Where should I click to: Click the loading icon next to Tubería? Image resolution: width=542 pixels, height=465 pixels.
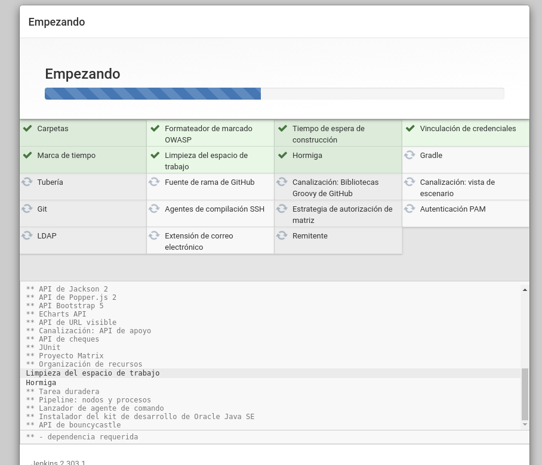click(27, 182)
